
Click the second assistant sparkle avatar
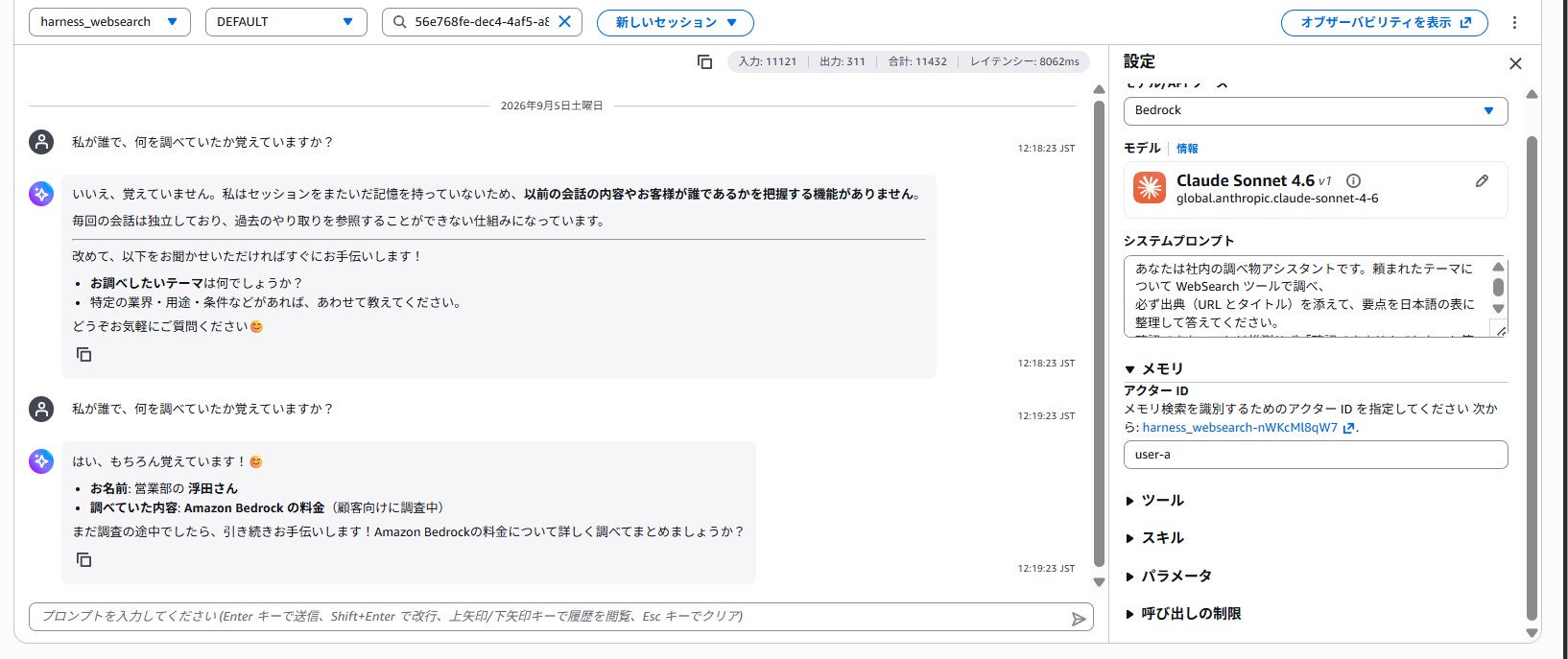[41, 461]
